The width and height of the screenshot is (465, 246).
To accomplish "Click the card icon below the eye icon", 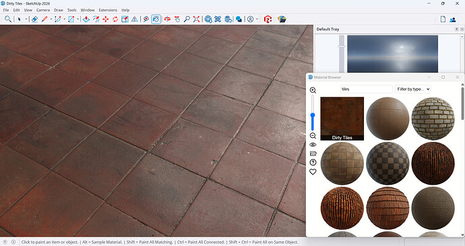I will click(x=313, y=153).
